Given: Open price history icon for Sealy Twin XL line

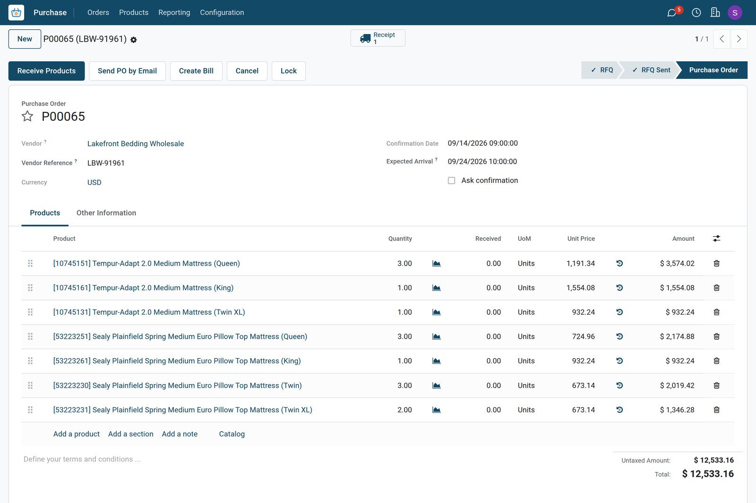Looking at the screenshot, I should pos(619,410).
